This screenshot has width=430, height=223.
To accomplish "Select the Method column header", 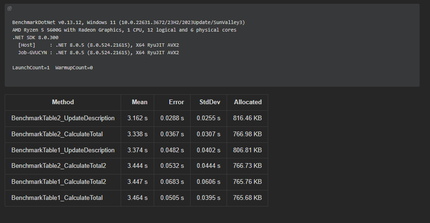I will coord(63,102).
